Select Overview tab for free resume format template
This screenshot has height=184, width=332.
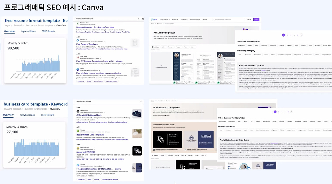coord(9,31)
